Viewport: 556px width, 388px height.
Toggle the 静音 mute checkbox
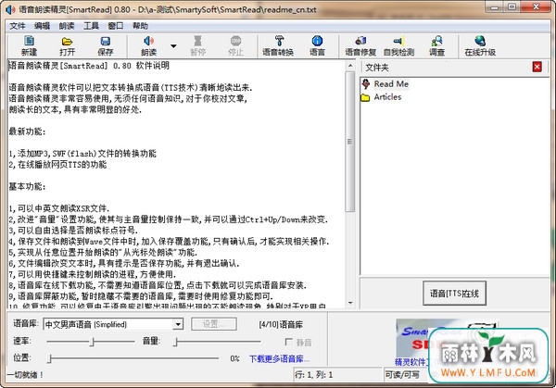point(288,342)
